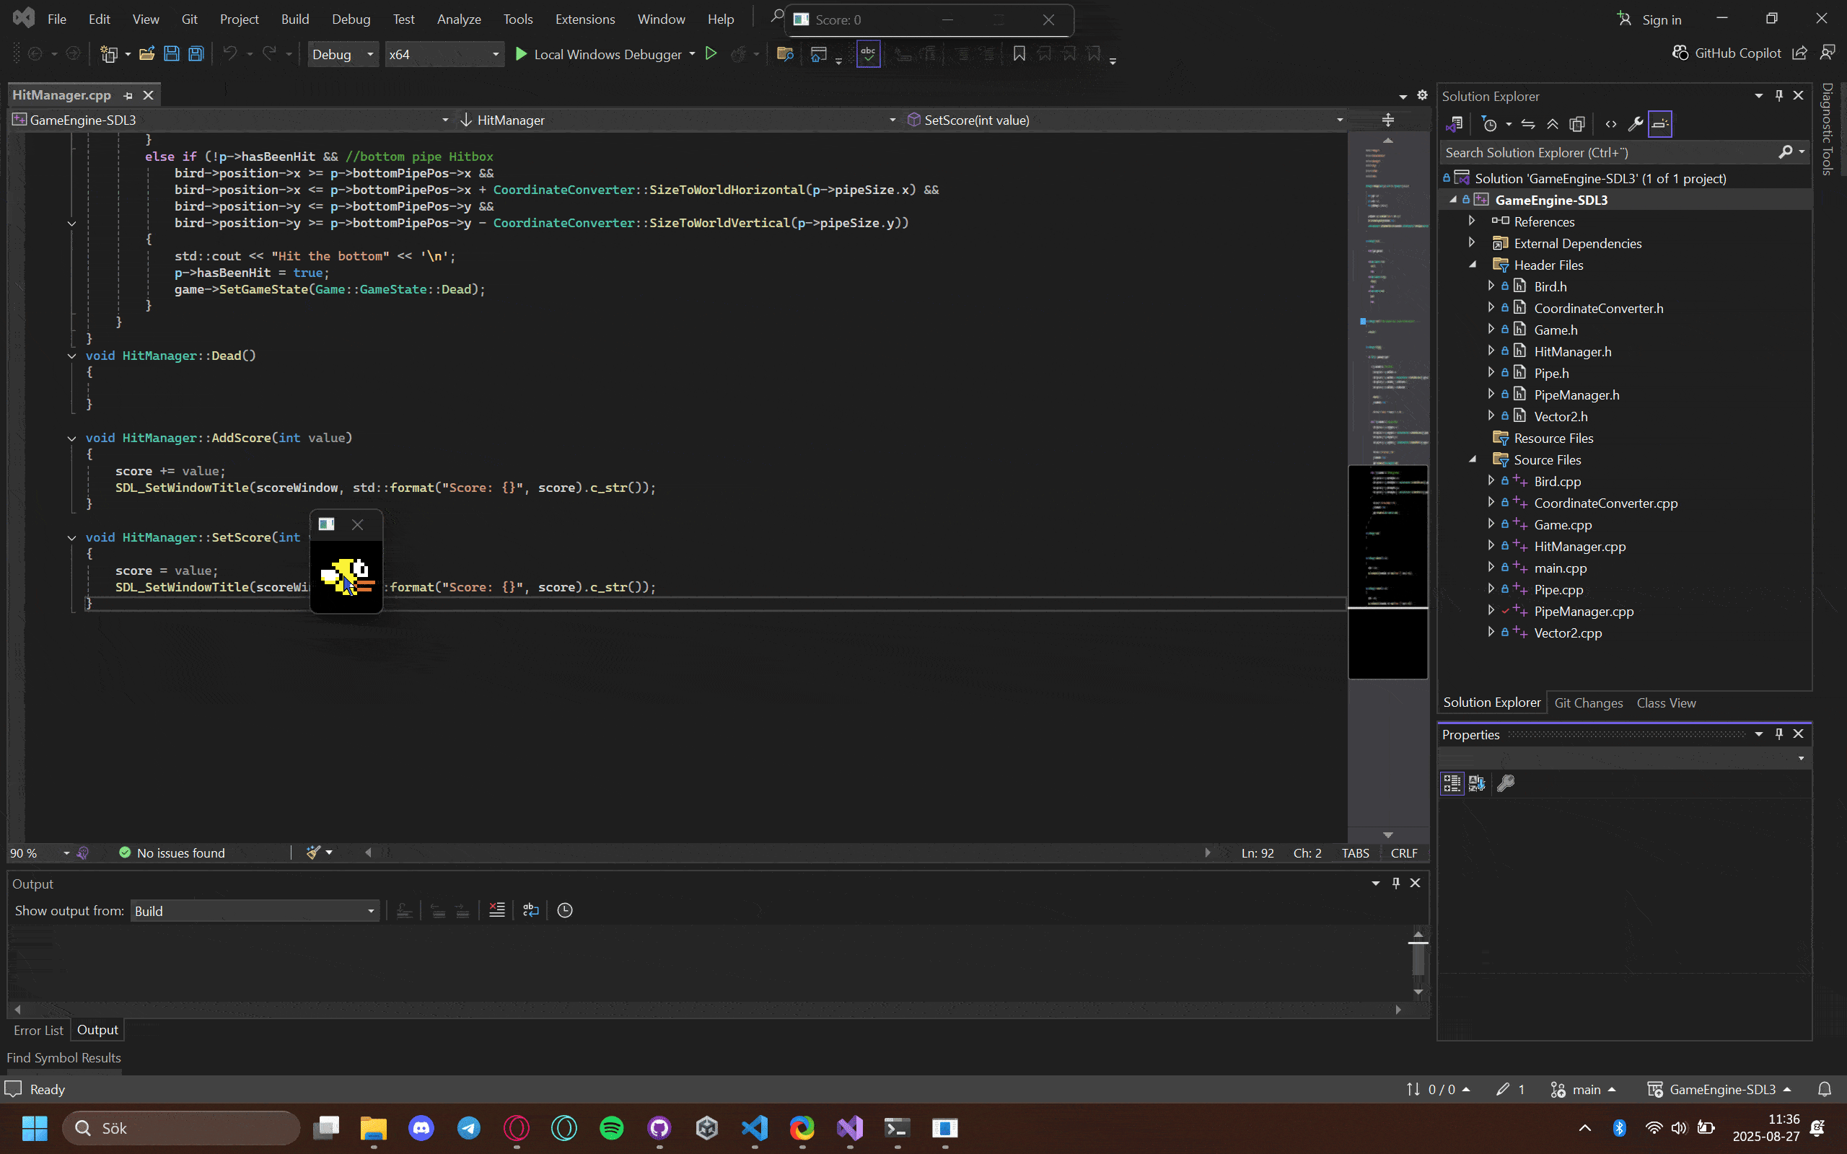
Task: Click the Search Solution Explorer field
Action: point(1609,153)
